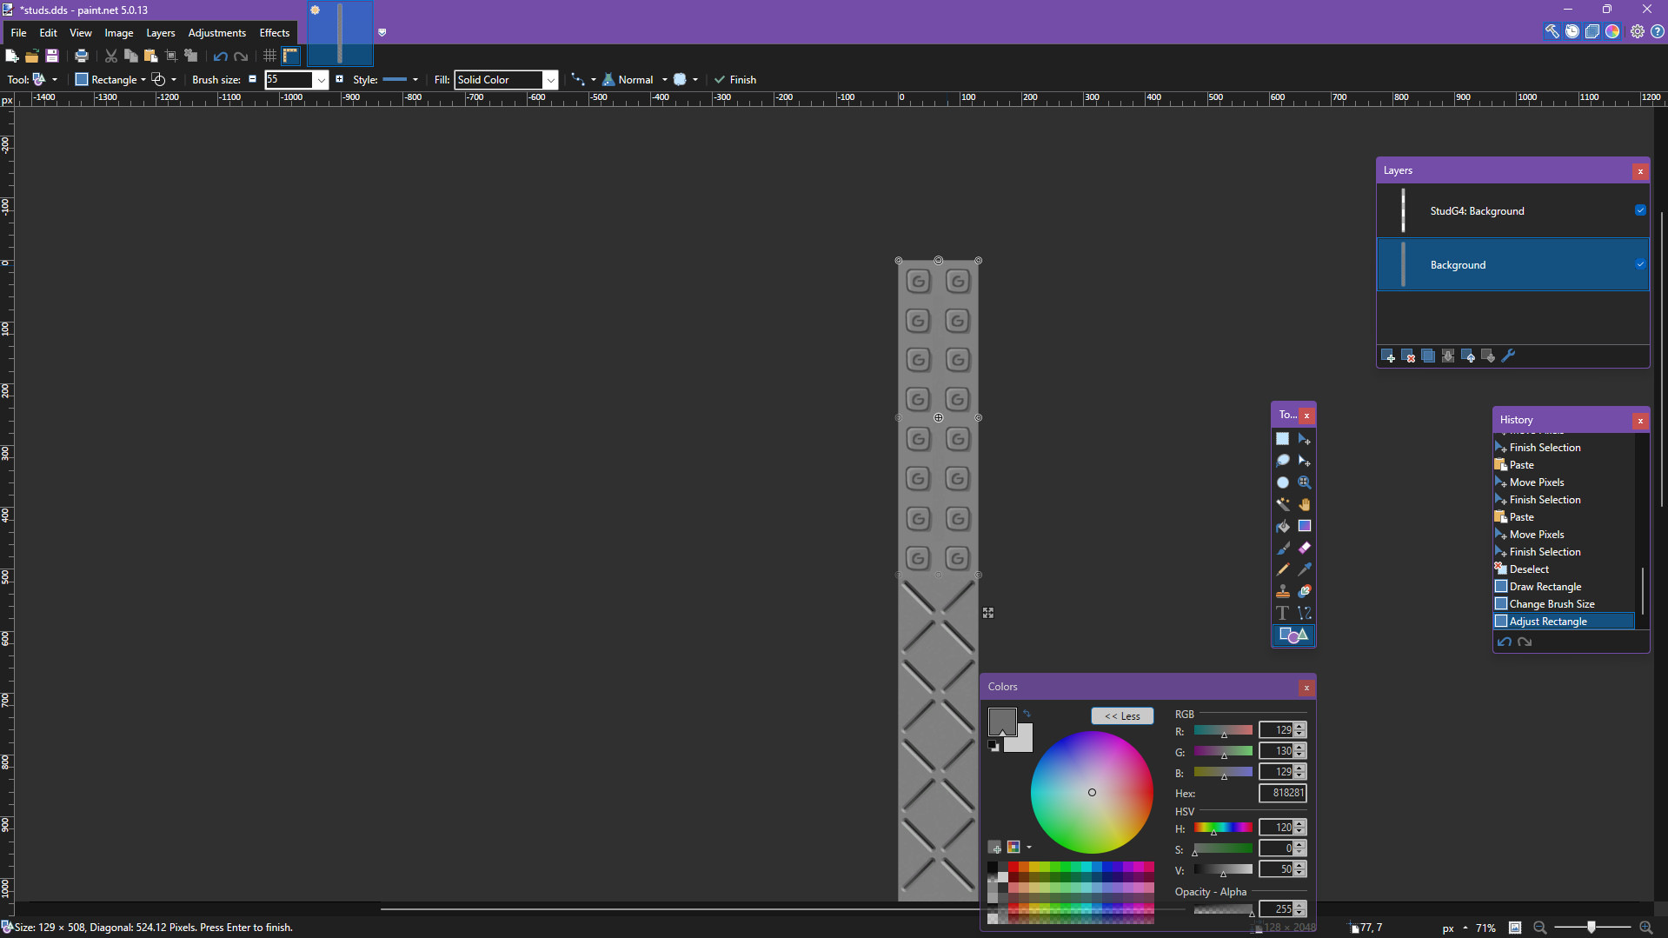Select the Text tool
This screenshot has width=1668, height=938.
pyautogui.click(x=1282, y=613)
